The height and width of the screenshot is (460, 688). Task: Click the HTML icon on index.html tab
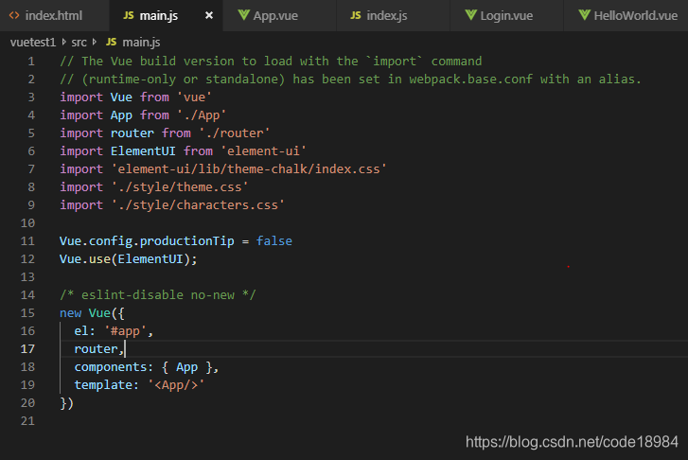click(x=14, y=15)
